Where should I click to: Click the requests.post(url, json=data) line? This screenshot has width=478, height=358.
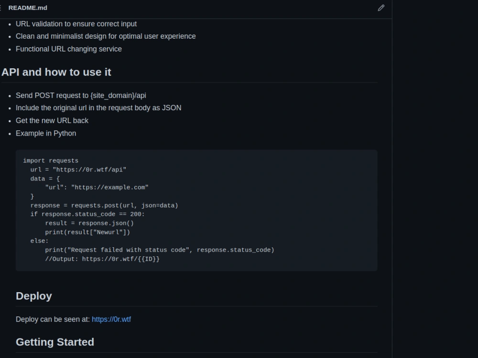point(104,205)
